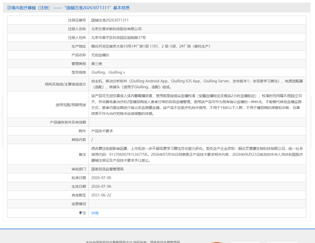Screen dimensions: 315x243
Task: Click the 批准日期 label
Action: 79,178
